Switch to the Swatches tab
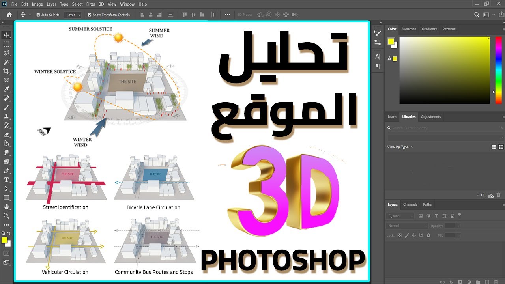Screen dimensions: 505x284 click(409, 29)
